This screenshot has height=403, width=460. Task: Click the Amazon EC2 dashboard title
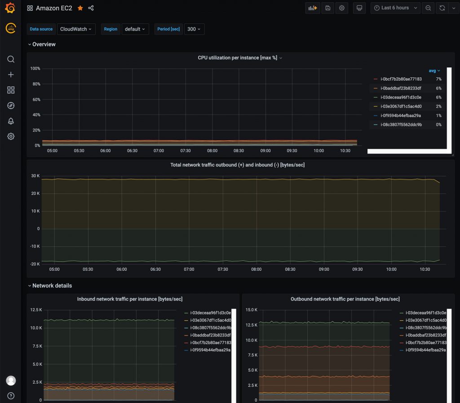[x=54, y=8]
